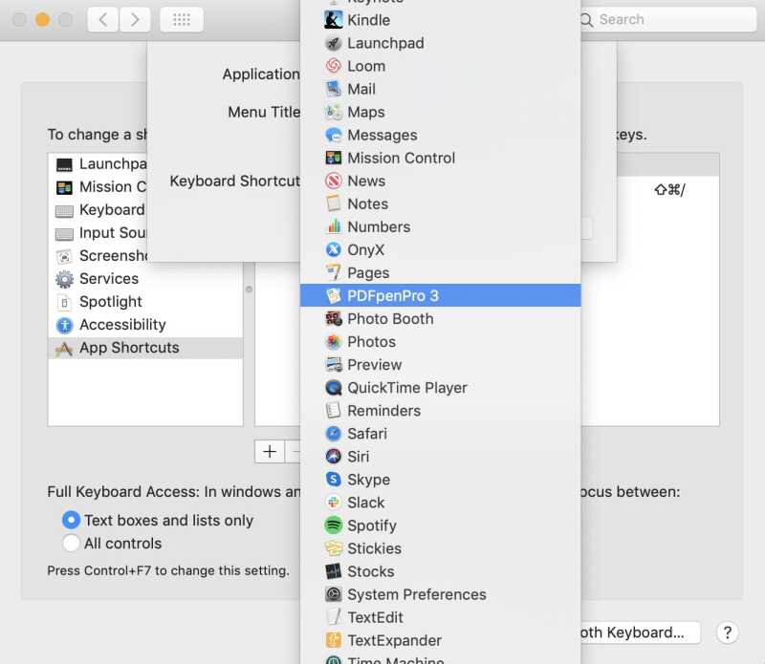Image resolution: width=765 pixels, height=664 pixels.
Task: Click the Skype icon in dropdown
Action: tap(333, 480)
